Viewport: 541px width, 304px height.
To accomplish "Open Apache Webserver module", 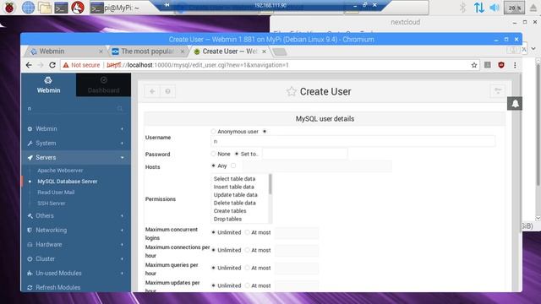I will point(60,171).
